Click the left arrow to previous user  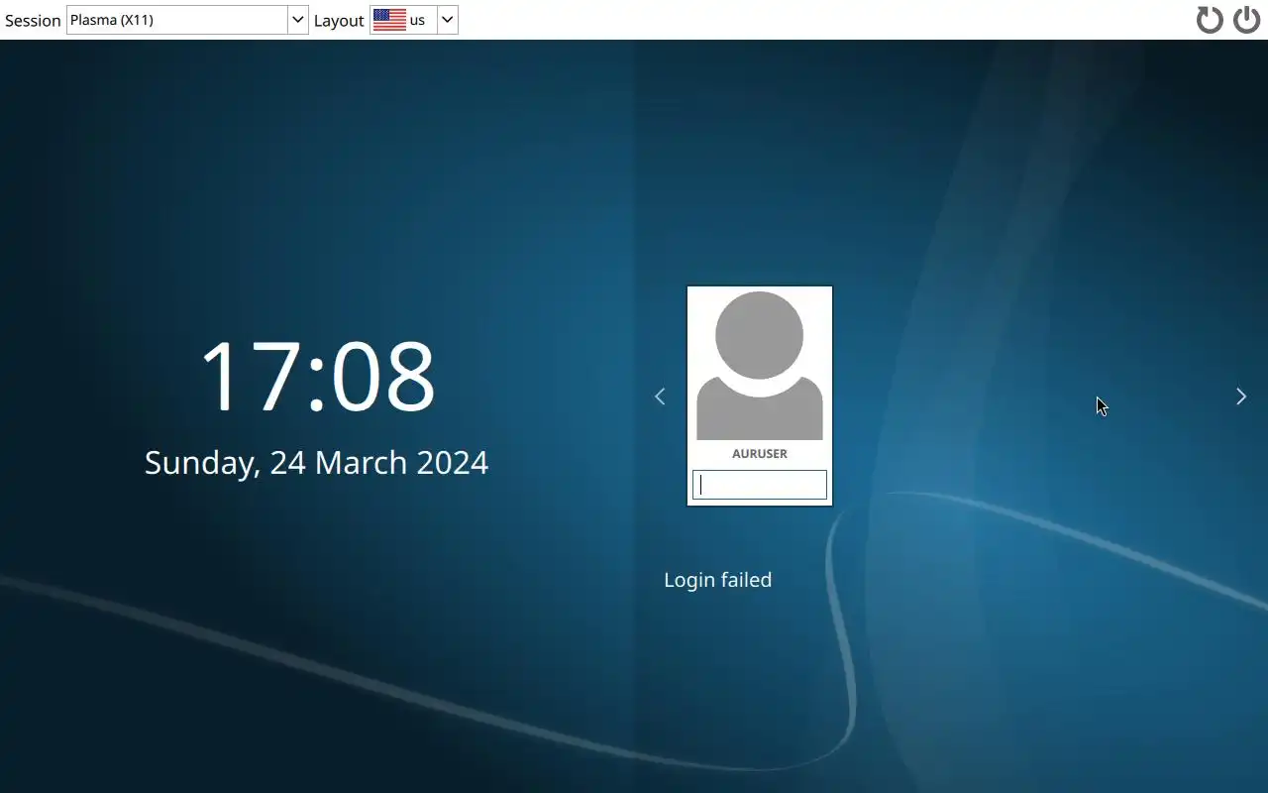pos(660,396)
